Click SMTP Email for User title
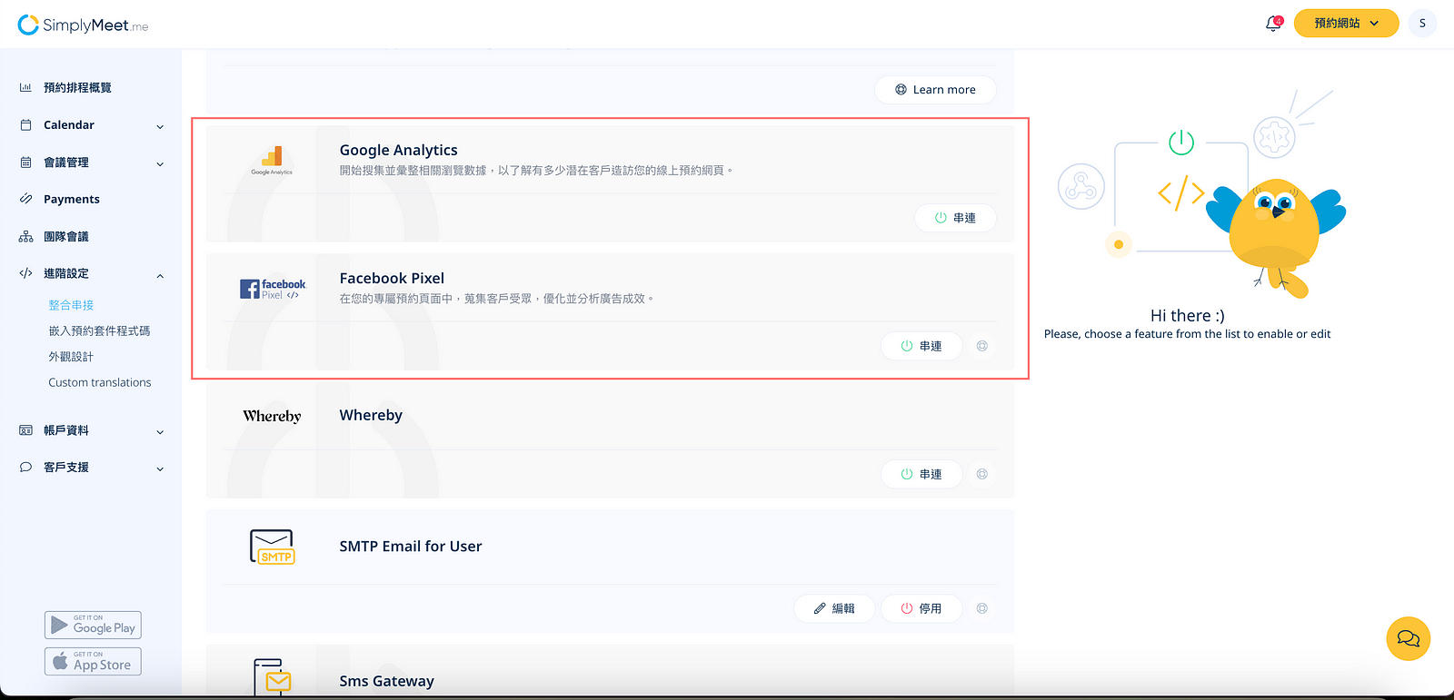This screenshot has width=1454, height=700. pyautogui.click(x=411, y=546)
